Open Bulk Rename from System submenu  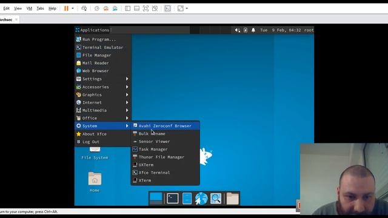[x=166, y=134]
